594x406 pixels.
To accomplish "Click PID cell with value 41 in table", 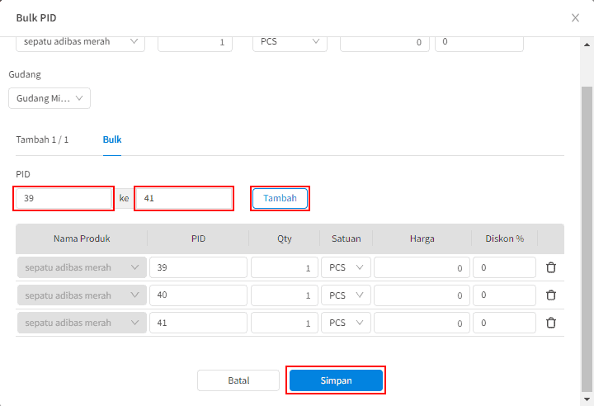I will pyautogui.click(x=198, y=323).
